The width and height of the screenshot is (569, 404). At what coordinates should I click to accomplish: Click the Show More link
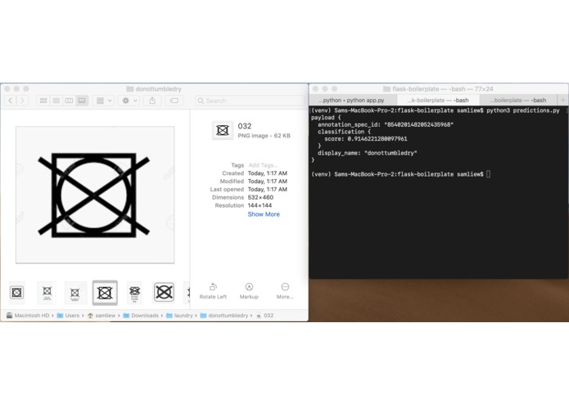tap(264, 214)
